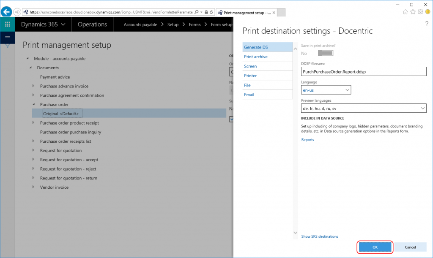The image size is (433, 258).
Task: Open the browser home icon
Action: 405,12
